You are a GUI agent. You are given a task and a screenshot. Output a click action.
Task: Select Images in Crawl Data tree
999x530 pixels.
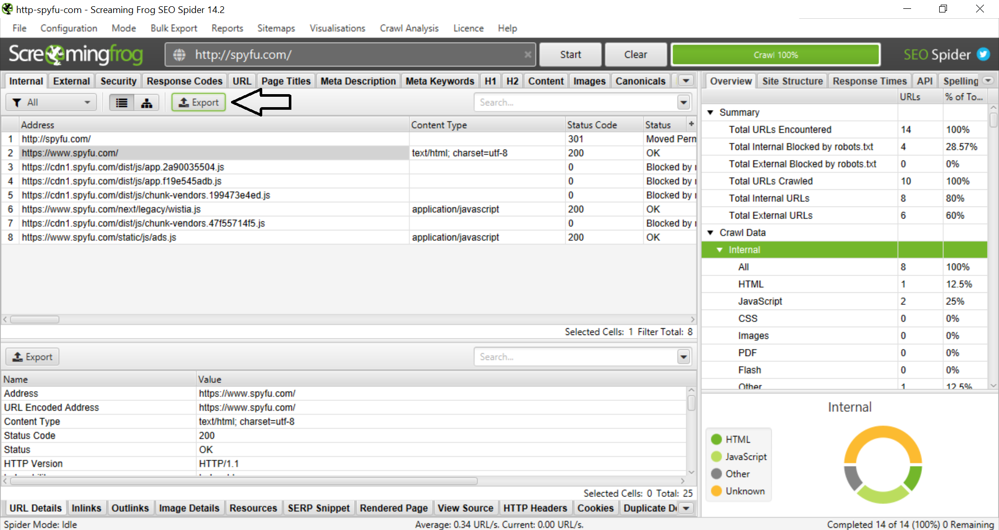pos(844,335)
